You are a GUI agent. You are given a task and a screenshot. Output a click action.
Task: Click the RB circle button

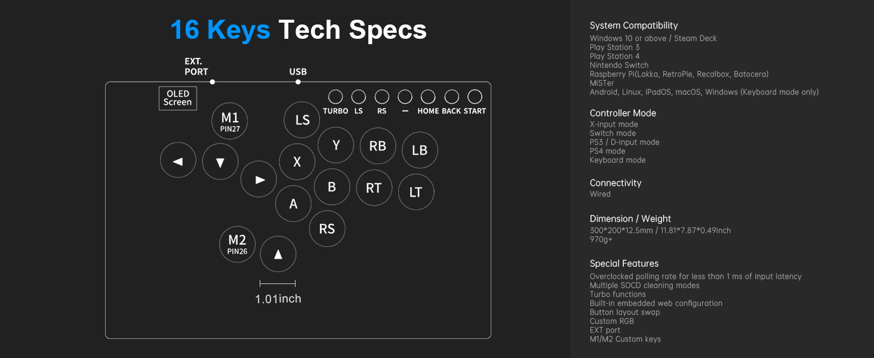378,146
